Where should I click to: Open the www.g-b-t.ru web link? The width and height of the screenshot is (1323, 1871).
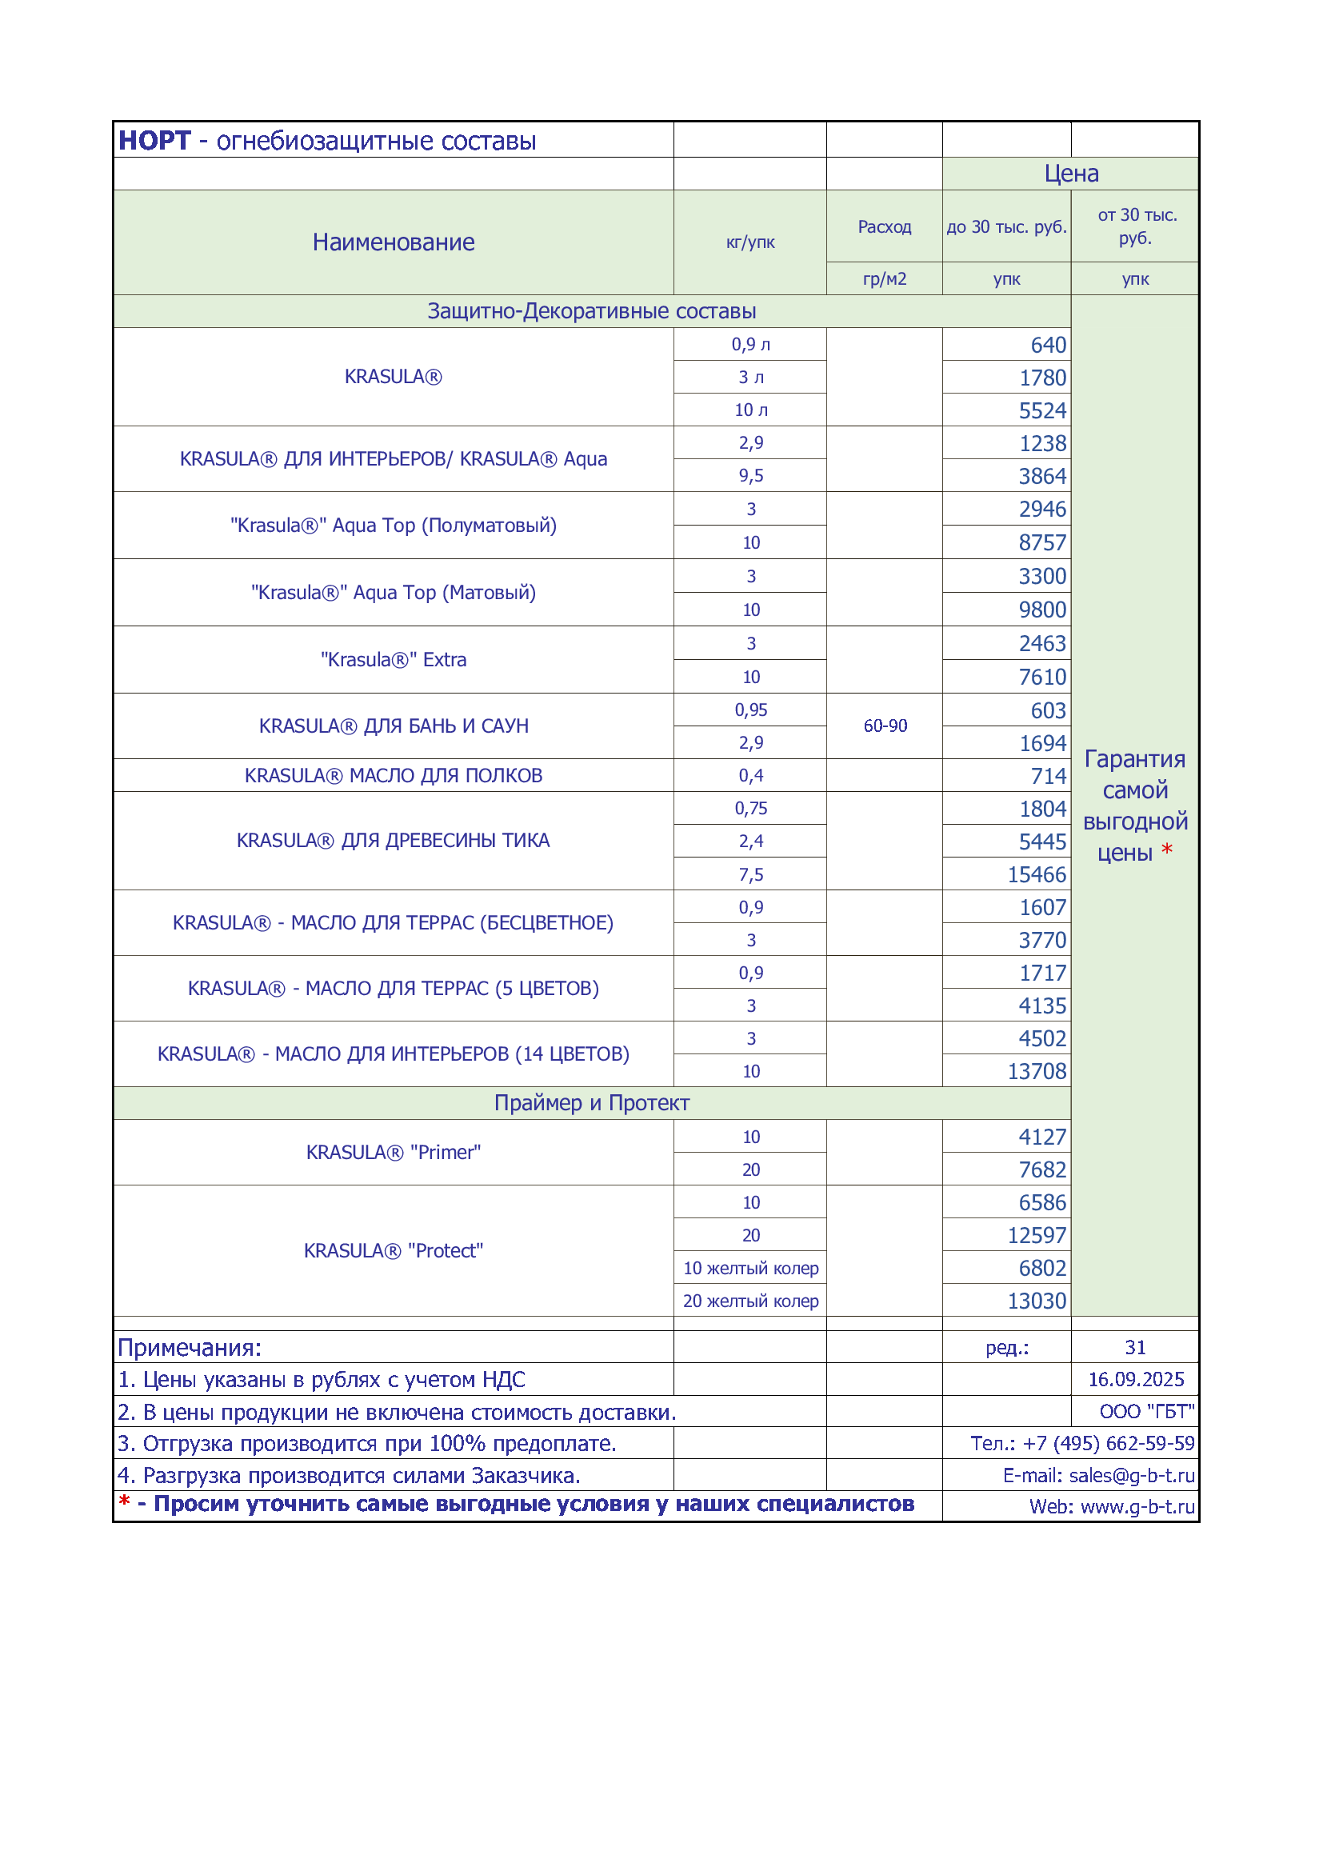tap(1137, 1507)
